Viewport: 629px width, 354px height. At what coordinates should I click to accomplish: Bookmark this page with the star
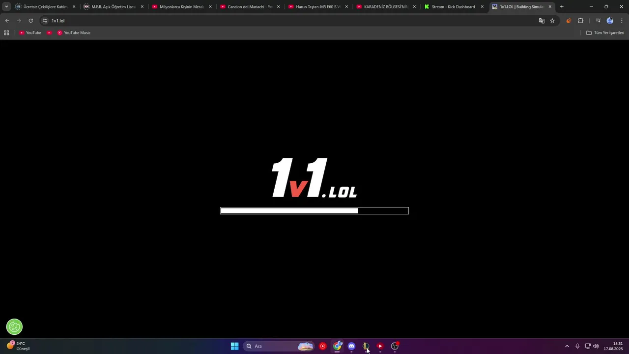coord(552,21)
